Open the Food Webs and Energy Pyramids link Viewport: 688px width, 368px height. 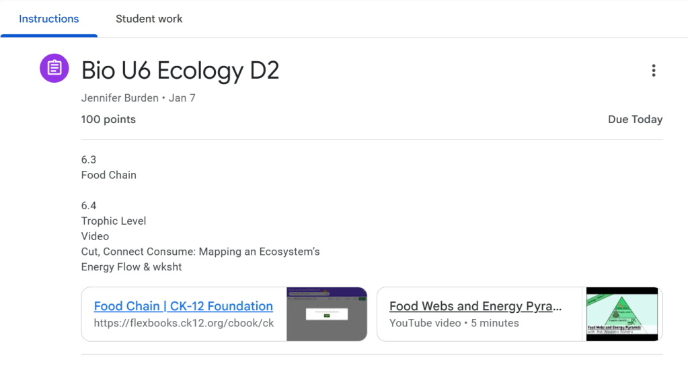coord(475,306)
